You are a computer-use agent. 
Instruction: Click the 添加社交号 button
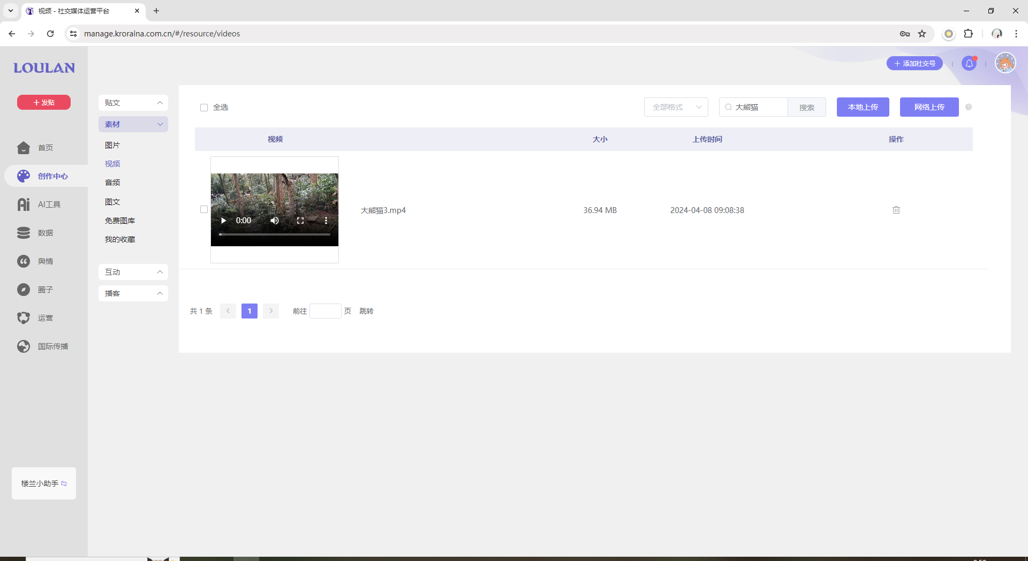click(914, 63)
